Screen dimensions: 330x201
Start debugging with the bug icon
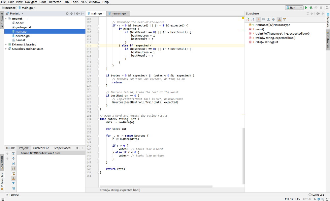311,8
